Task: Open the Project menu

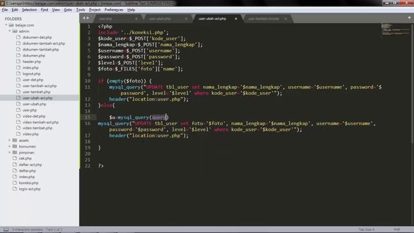Action: tap(95, 10)
